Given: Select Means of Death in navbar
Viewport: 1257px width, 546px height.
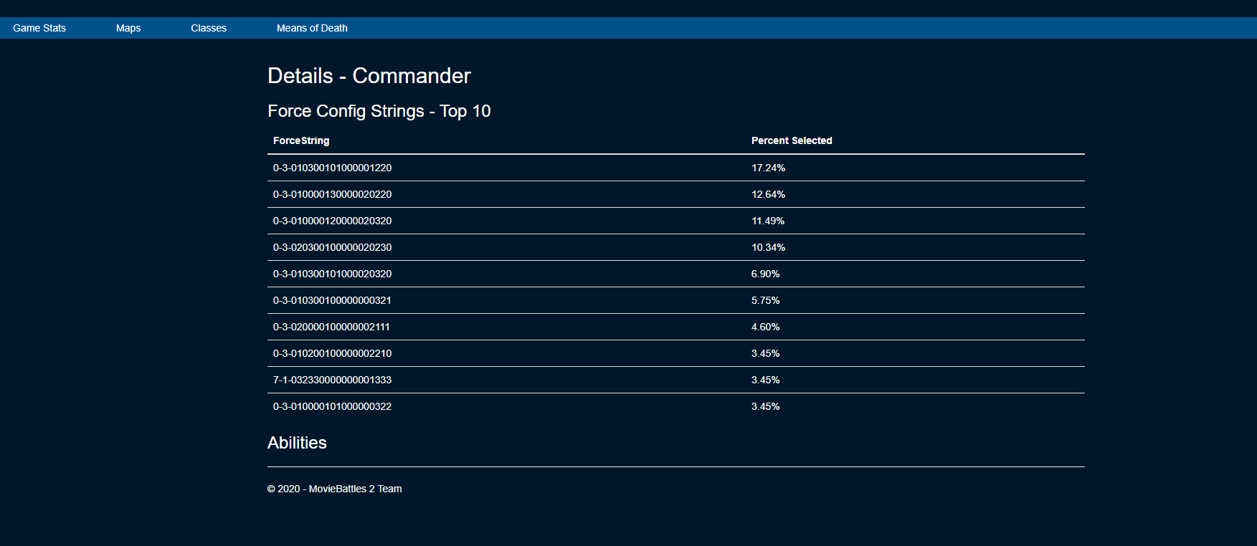Looking at the screenshot, I should [x=312, y=28].
